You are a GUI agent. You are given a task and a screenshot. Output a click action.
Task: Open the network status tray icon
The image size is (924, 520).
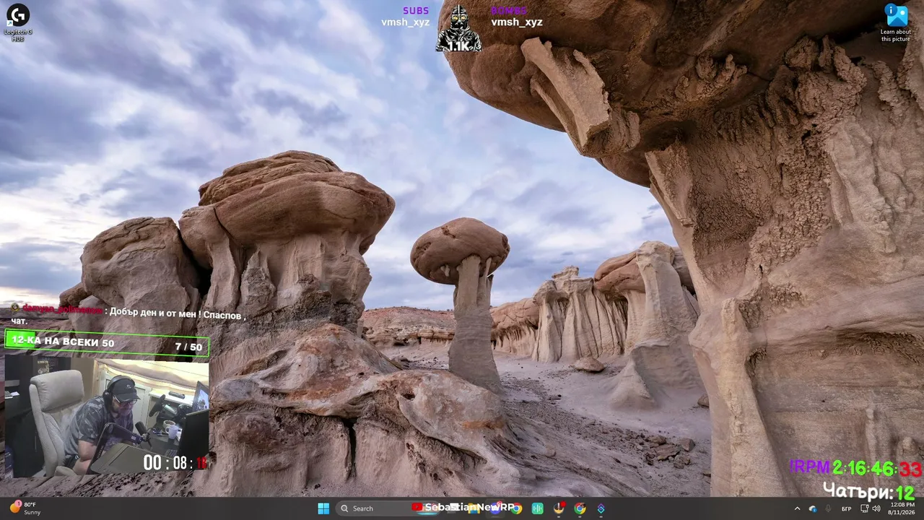click(x=864, y=508)
